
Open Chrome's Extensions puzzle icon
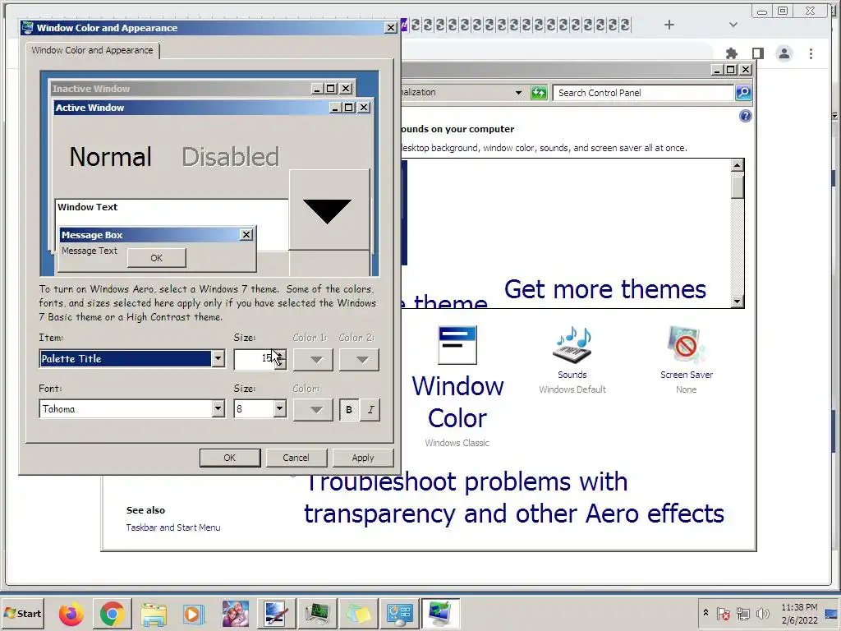pos(731,53)
